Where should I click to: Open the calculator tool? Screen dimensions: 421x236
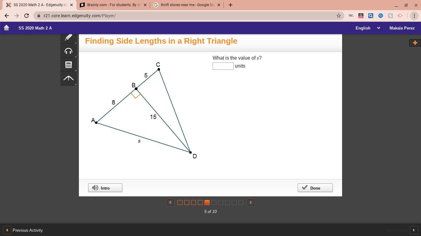(x=68, y=65)
